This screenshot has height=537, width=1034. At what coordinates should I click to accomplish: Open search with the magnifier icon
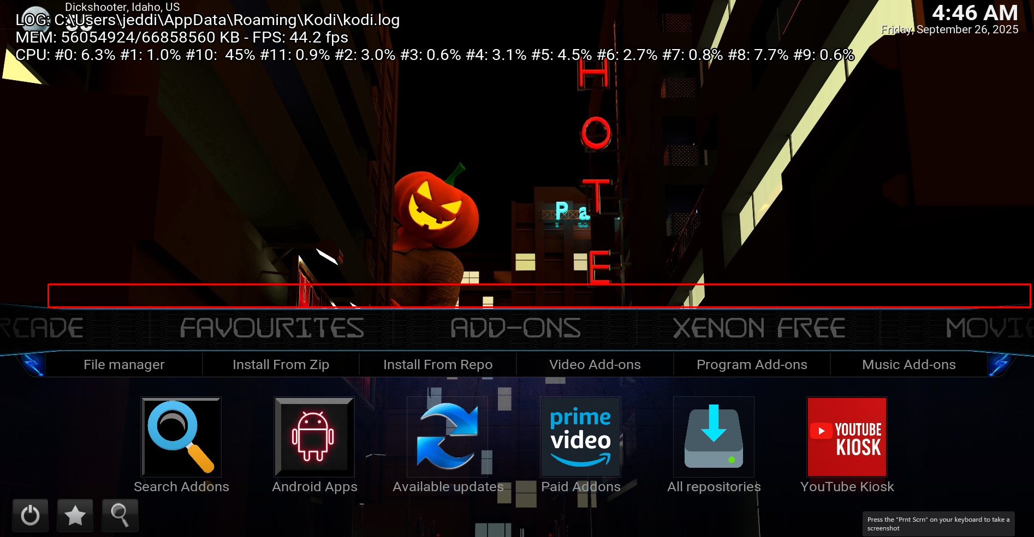pos(120,515)
